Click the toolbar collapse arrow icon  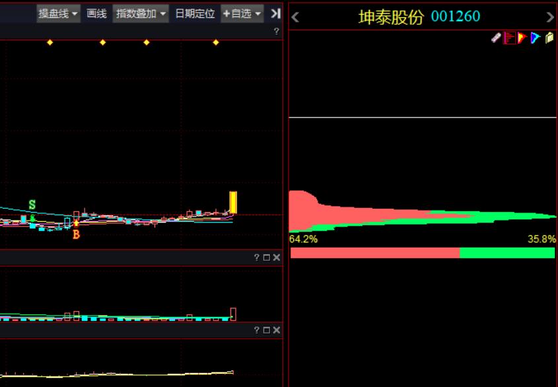point(277,13)
